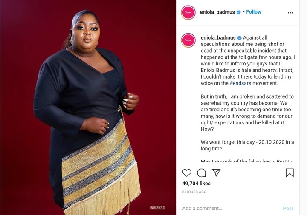View the 49,704 likes list
The image size is (307, 215).
pos(196,184)
